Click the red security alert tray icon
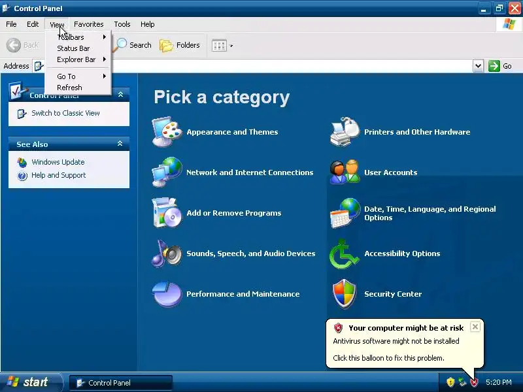523x392 pixels. coord(474,382)
